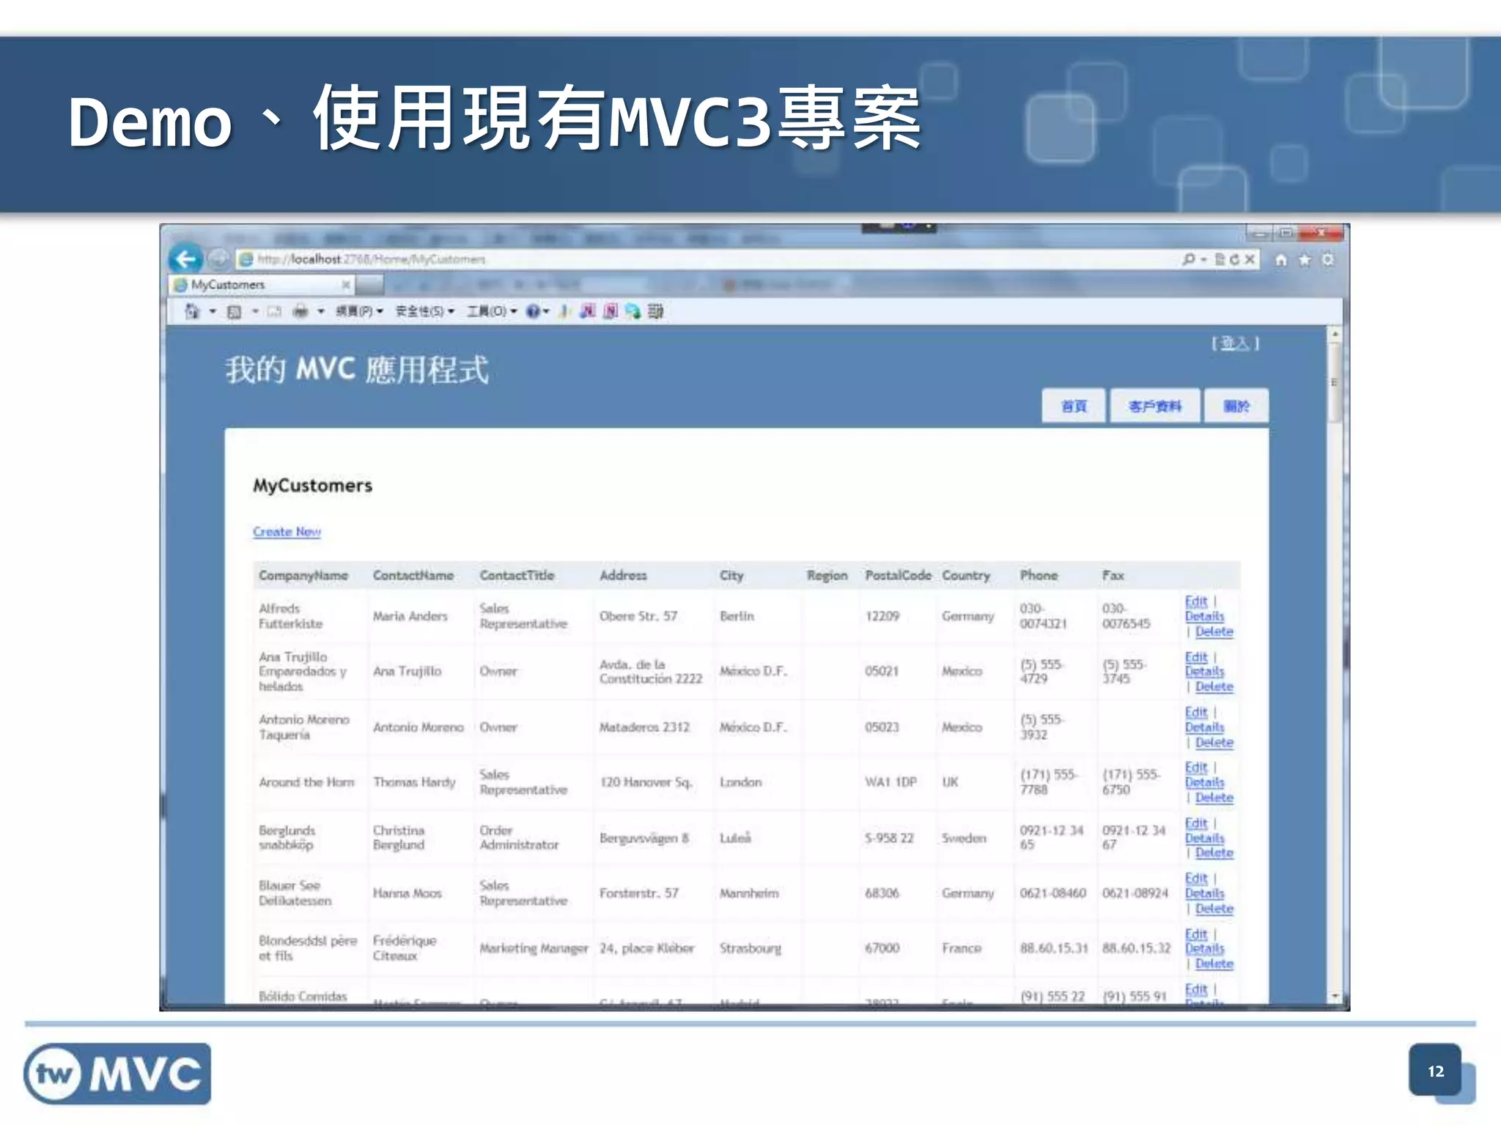
Task: Click the 'Mannheim' city cell
Action: pos(749,894)
